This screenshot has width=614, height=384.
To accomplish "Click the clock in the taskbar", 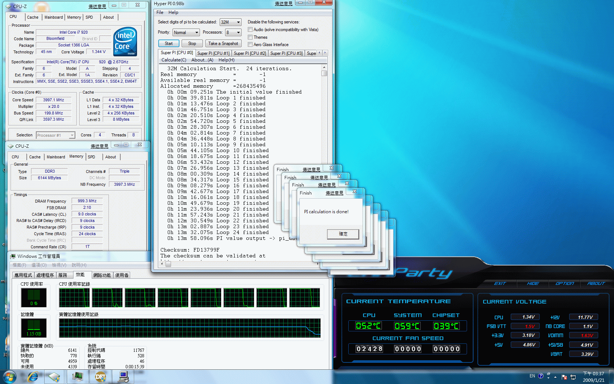I will pyautogui.click(x=593, y=377).
